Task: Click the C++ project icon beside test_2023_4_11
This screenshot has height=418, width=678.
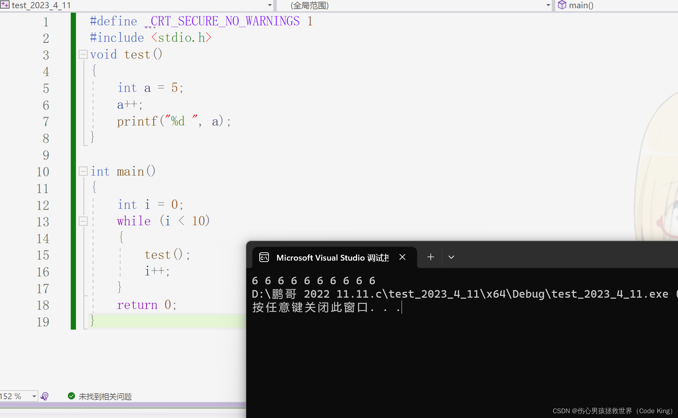Action: pos(5,5)
